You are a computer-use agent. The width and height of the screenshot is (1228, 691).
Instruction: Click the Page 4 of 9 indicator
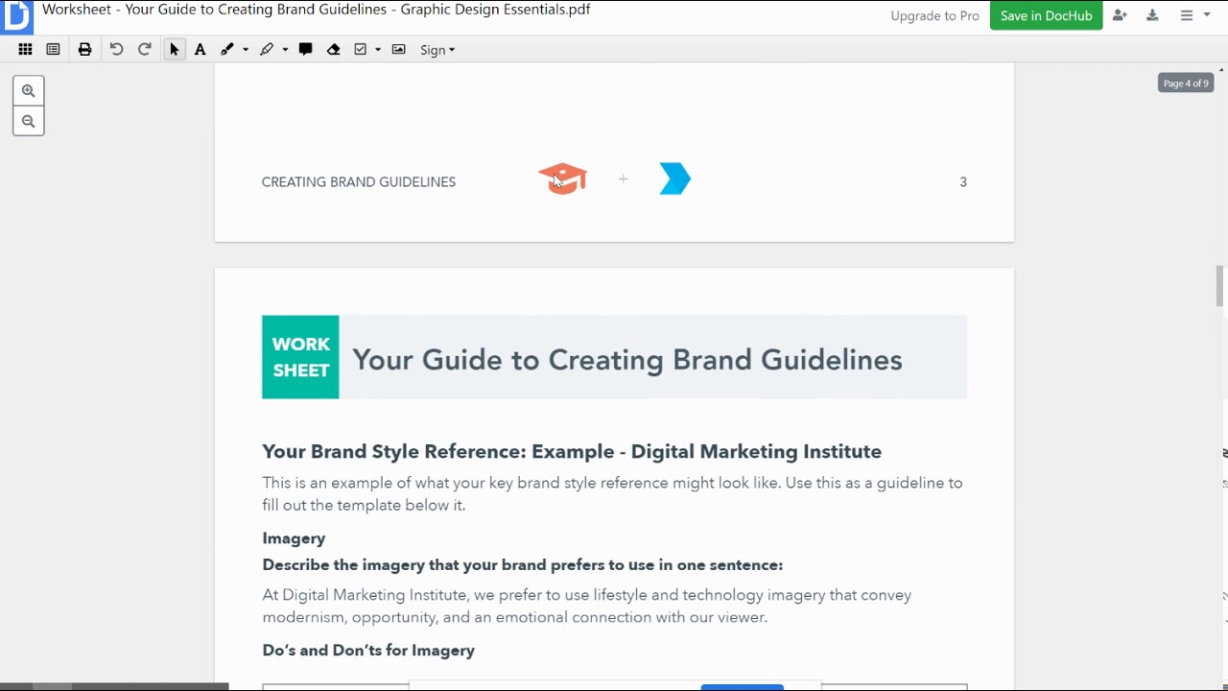(x=1186, y=83)
